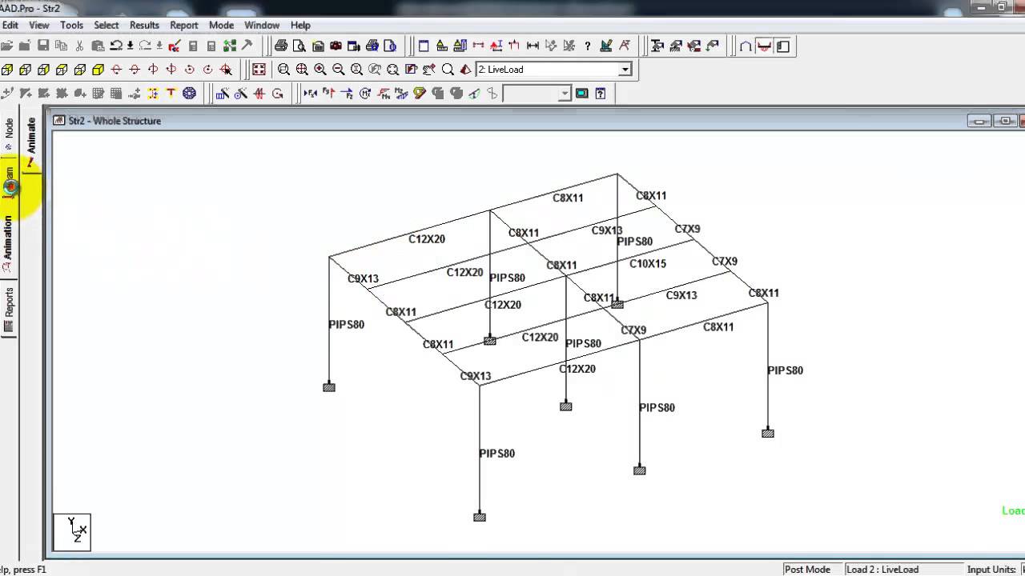Click the Display Whole Structure icon
The height and width of the screenshot is (576, 1025).
(x=259, y=70)
